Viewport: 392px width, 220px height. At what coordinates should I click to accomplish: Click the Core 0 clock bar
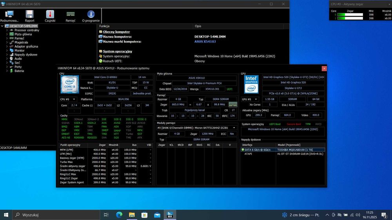pos(350,15)
